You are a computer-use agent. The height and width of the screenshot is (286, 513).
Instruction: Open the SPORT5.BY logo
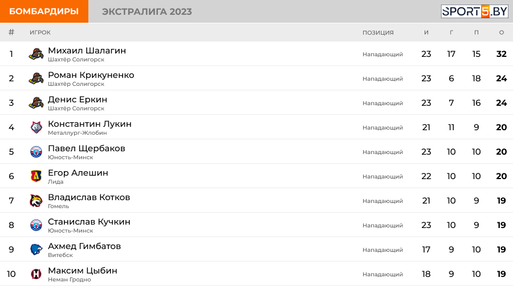coord(474,11)
